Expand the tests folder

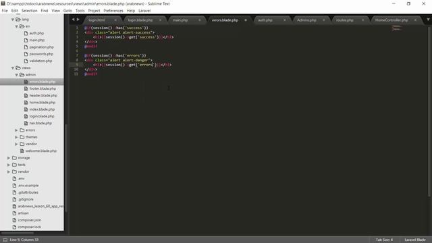[x=9, y=165]
